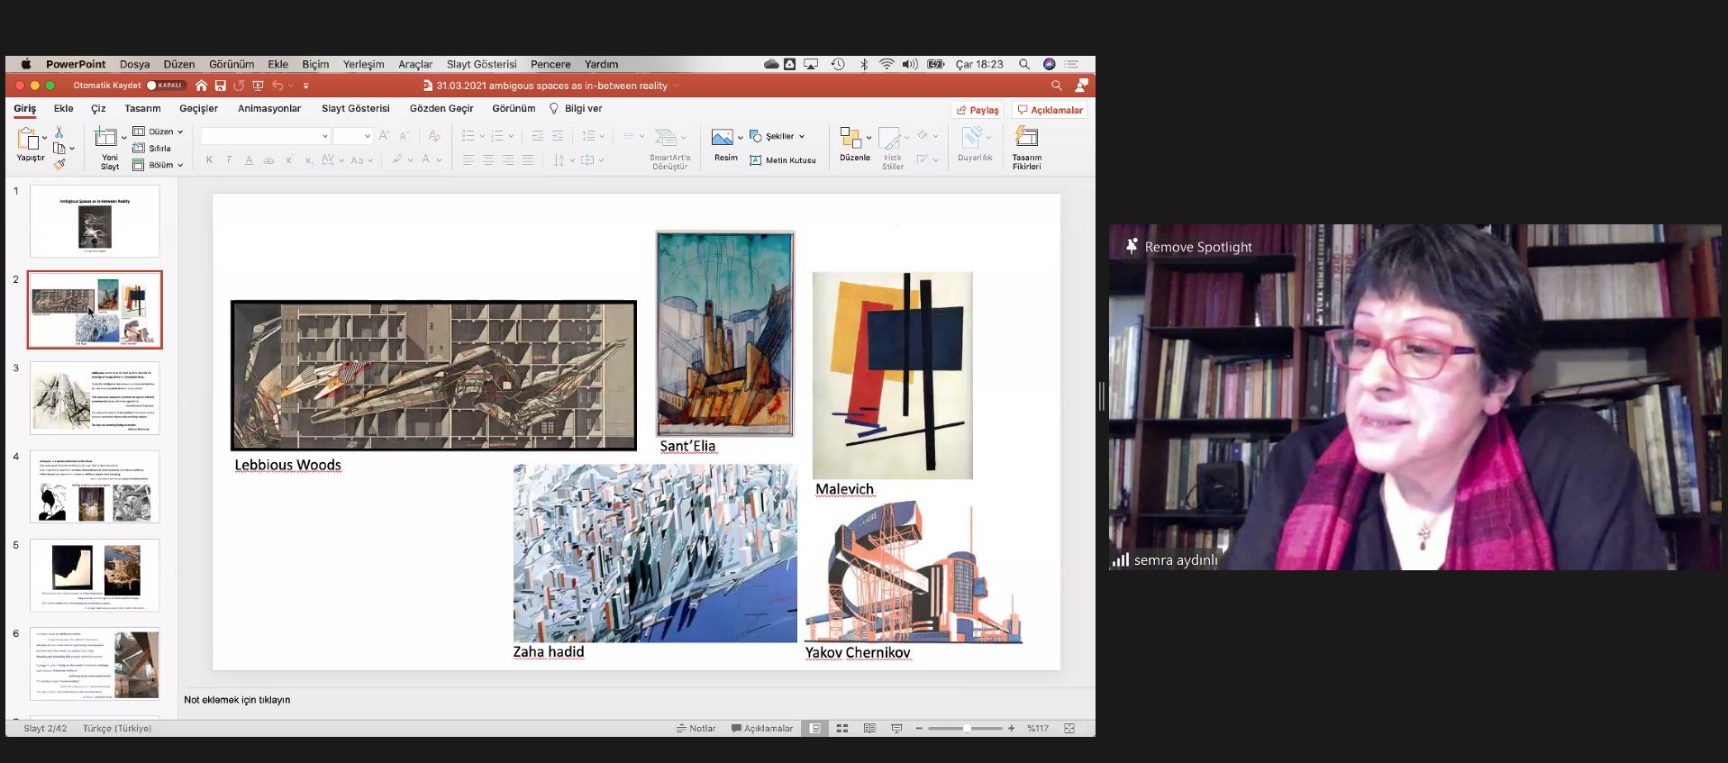
Task: Click the Metin Kutusu text box icon
Action: [x=756, y=160]
